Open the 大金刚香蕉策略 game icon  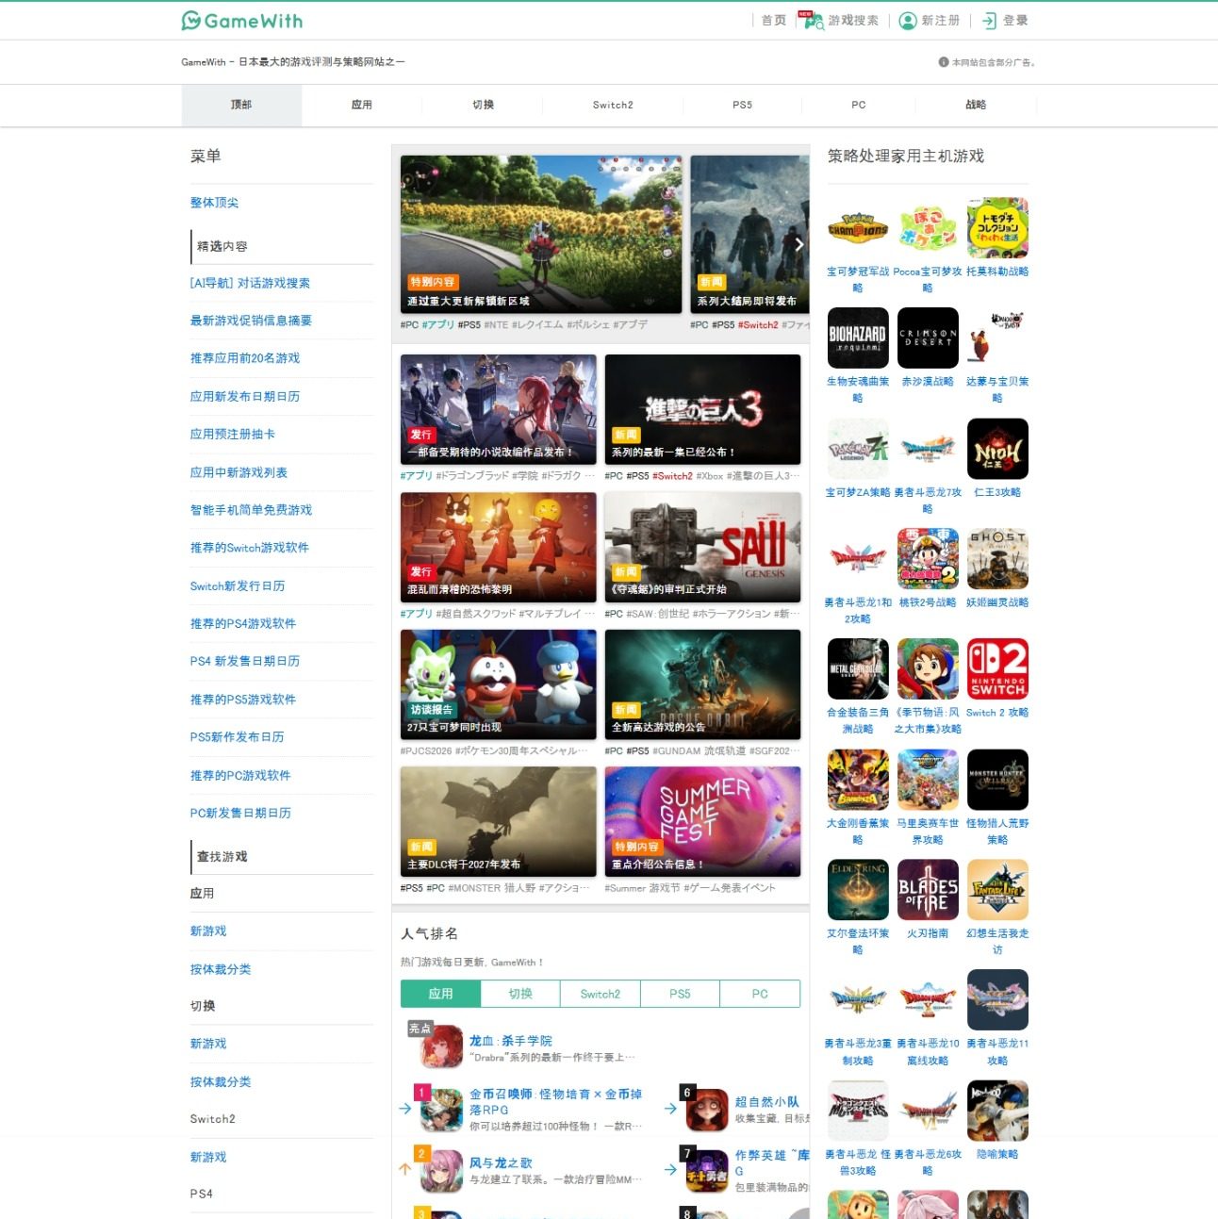point(858,780)
